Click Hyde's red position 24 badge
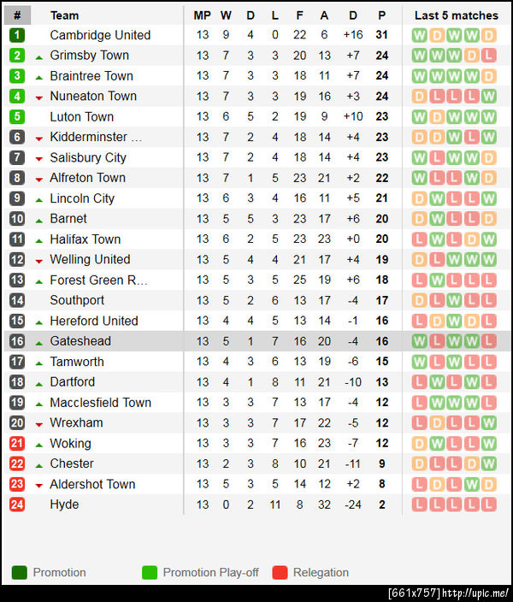This screenshot has height=602, width=513. click(x=17, y=505)
